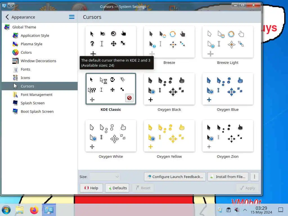Image resolution: width=288 pixels, height=216 pixels.
Task: Click the Reset button
Action: click(143, 188)
